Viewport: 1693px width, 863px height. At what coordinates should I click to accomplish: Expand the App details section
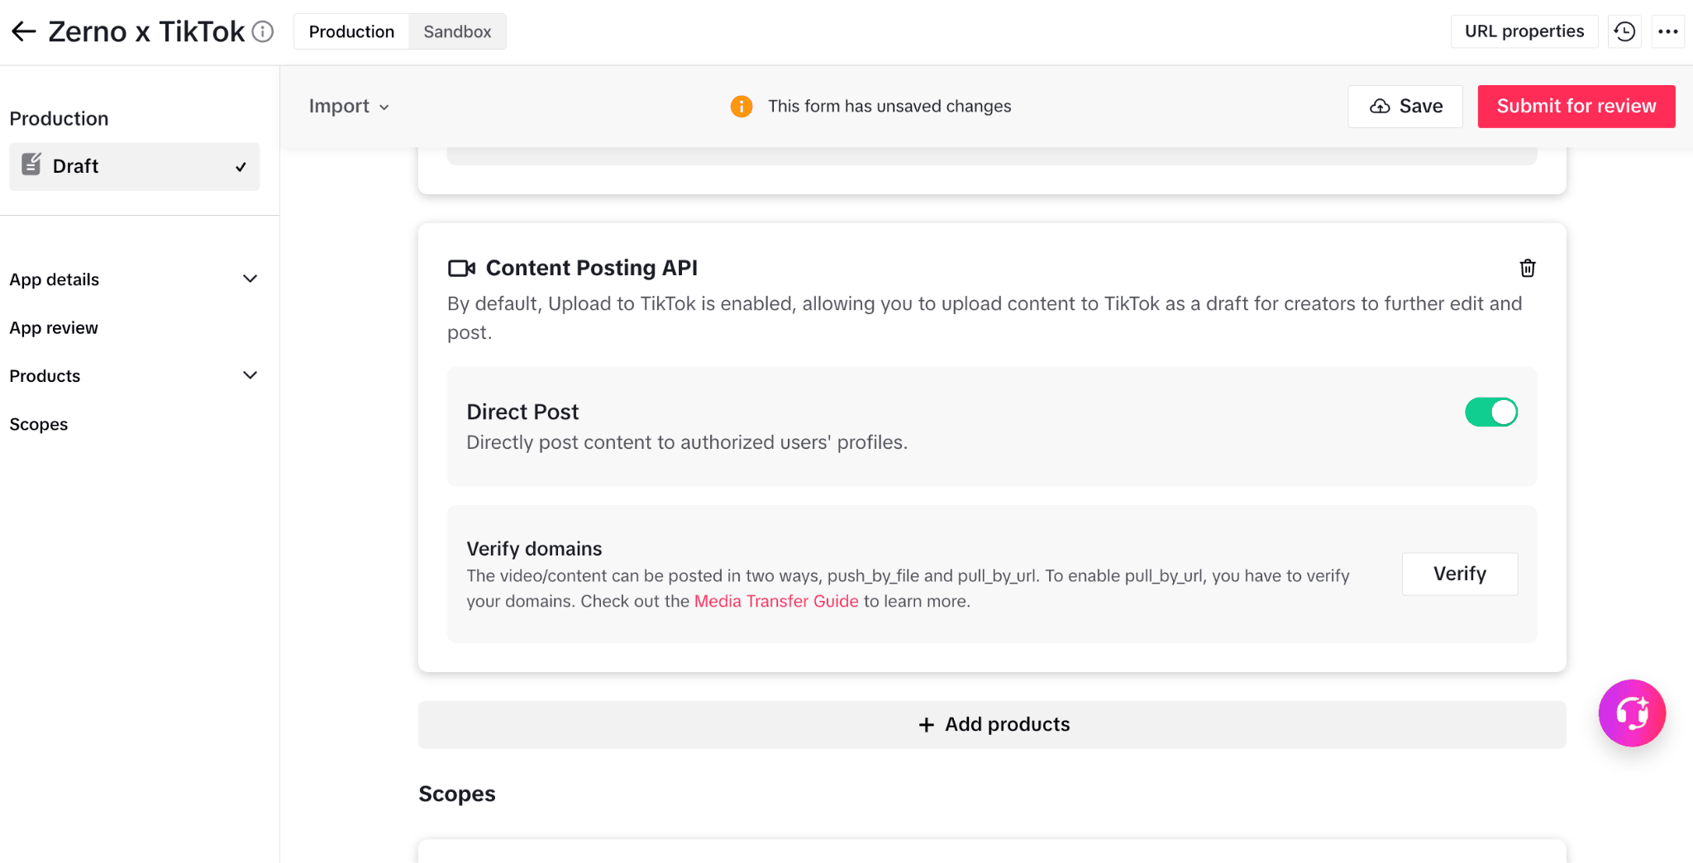click(x=134, y=279)
